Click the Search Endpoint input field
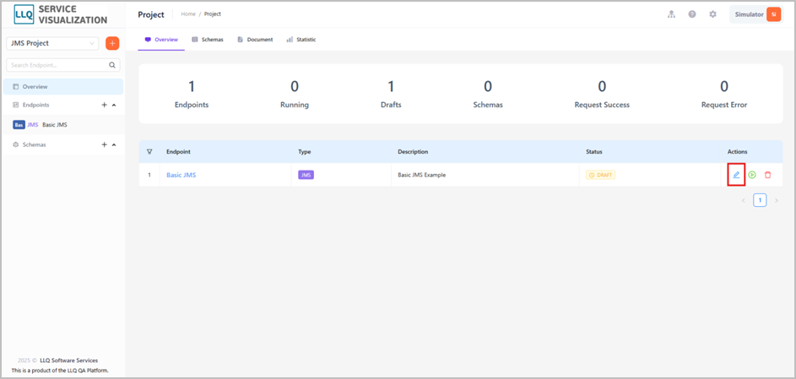Image resolution: width=796 pixels, height=379 pixels. coord(58,65)
